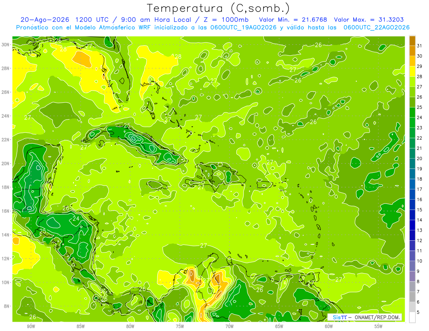Click the "10N" latitude axis label

coord(6,282)
